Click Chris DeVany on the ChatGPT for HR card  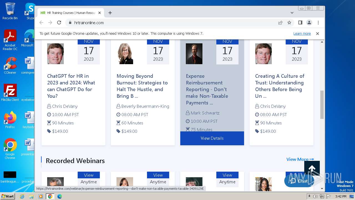click(65, 106)
